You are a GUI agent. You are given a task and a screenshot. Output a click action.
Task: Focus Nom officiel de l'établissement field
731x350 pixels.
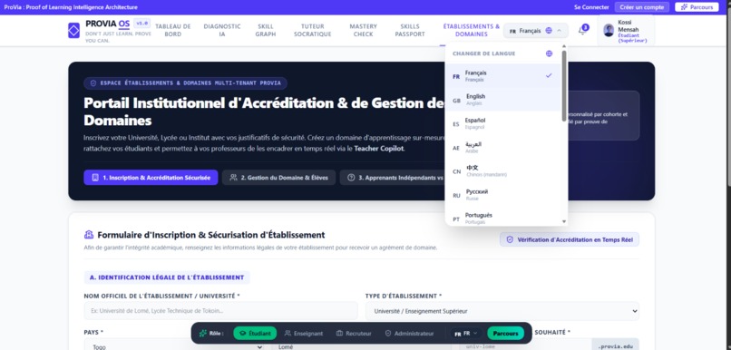[x=220, y=311]
